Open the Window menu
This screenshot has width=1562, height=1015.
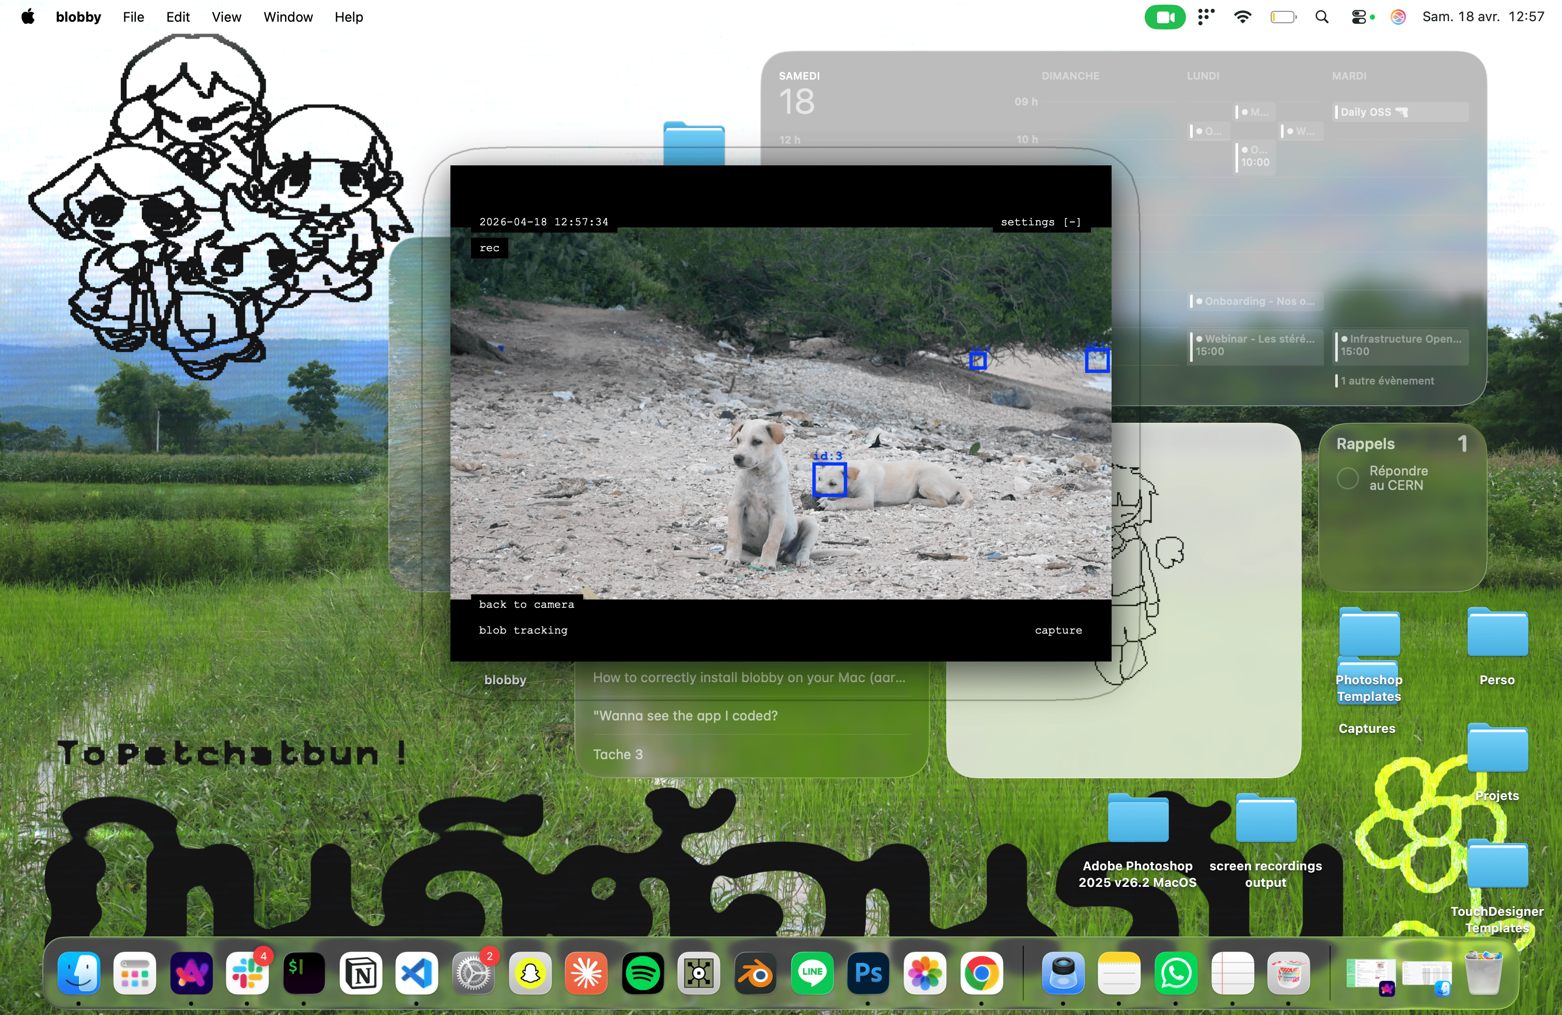[288, 17]
